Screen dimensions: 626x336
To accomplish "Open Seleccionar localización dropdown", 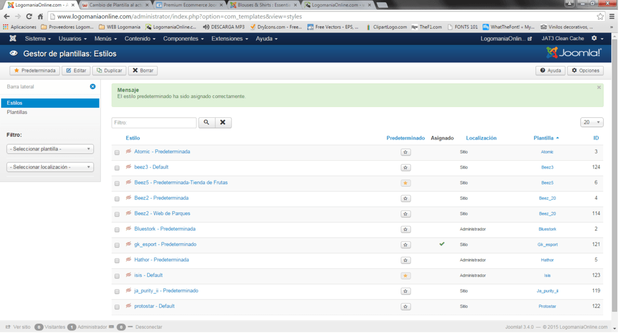I will pyautogui.click(x=50, y=167).
